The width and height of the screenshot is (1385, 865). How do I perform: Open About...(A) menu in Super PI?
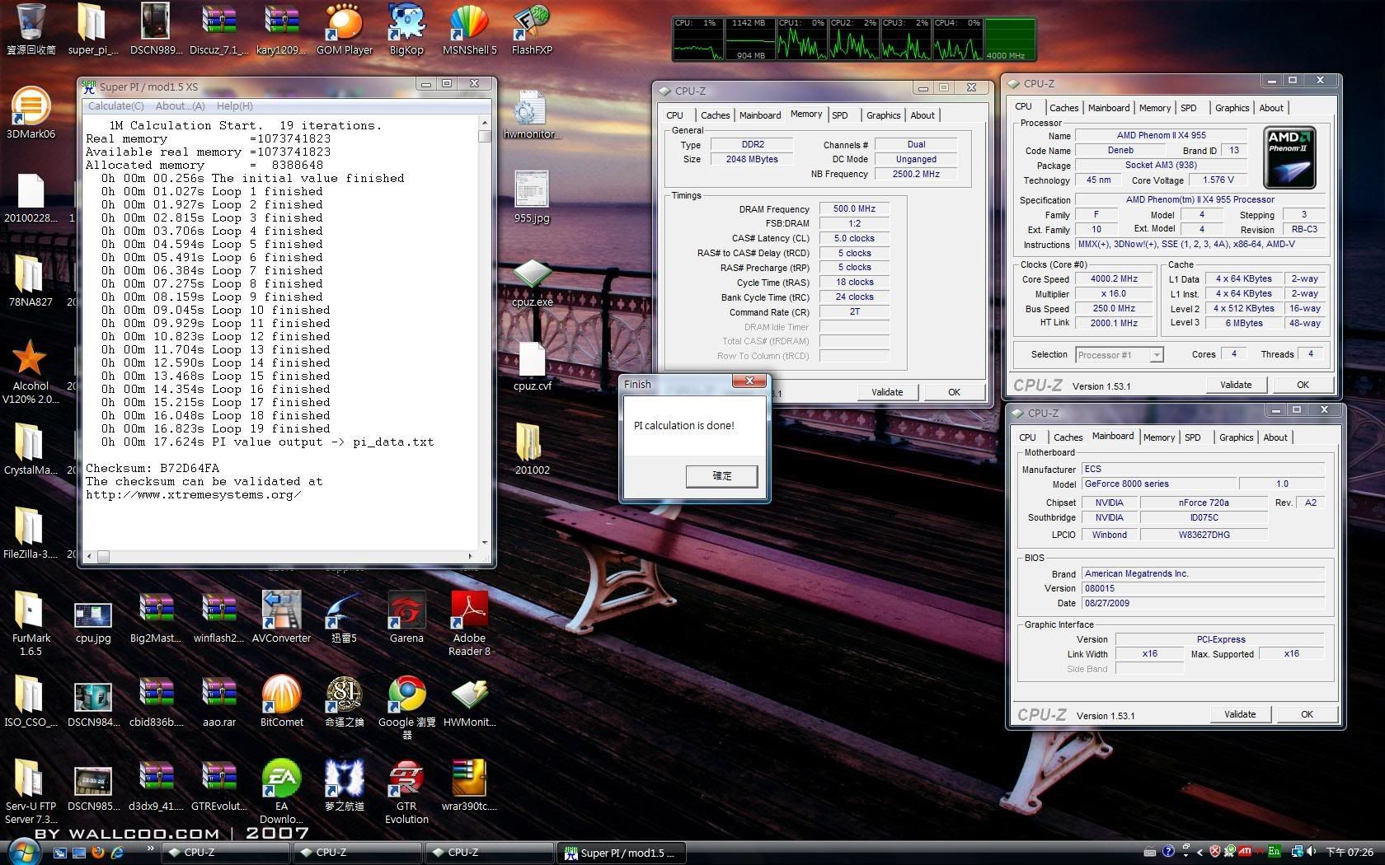tap(180, 105)
